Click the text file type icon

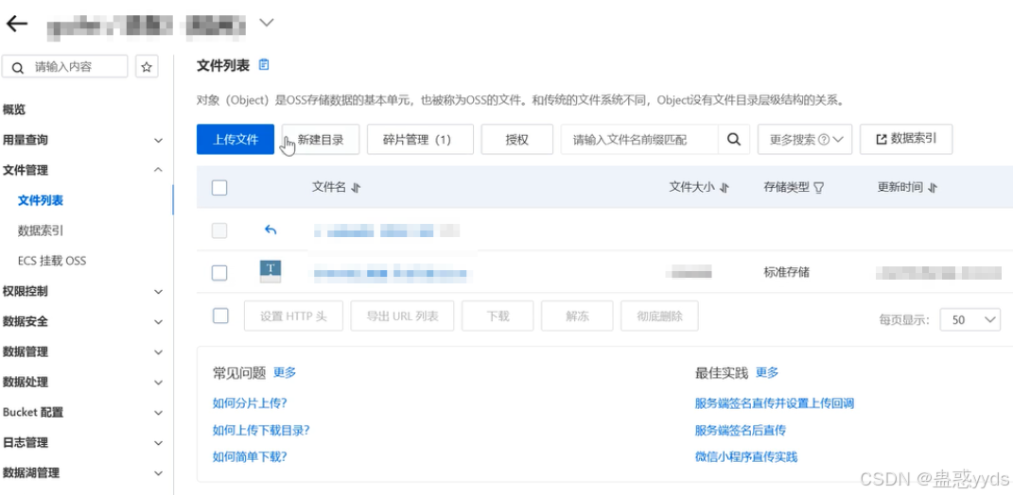pyautogui.click(x=271, y=272)
